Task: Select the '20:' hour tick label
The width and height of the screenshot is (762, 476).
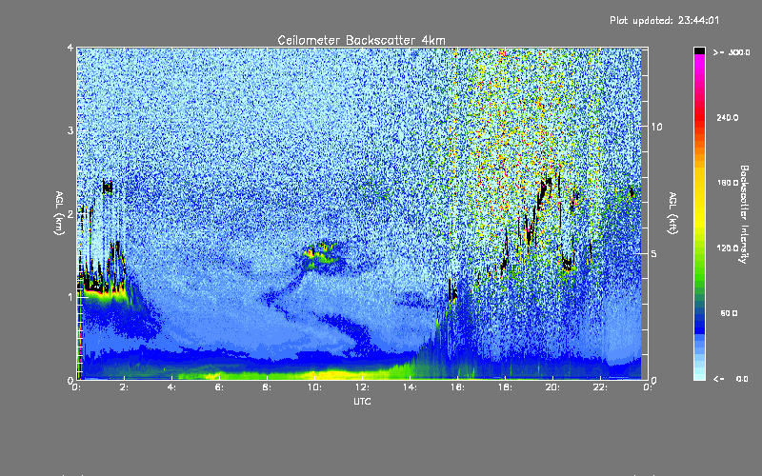Action: pos(552,387)
